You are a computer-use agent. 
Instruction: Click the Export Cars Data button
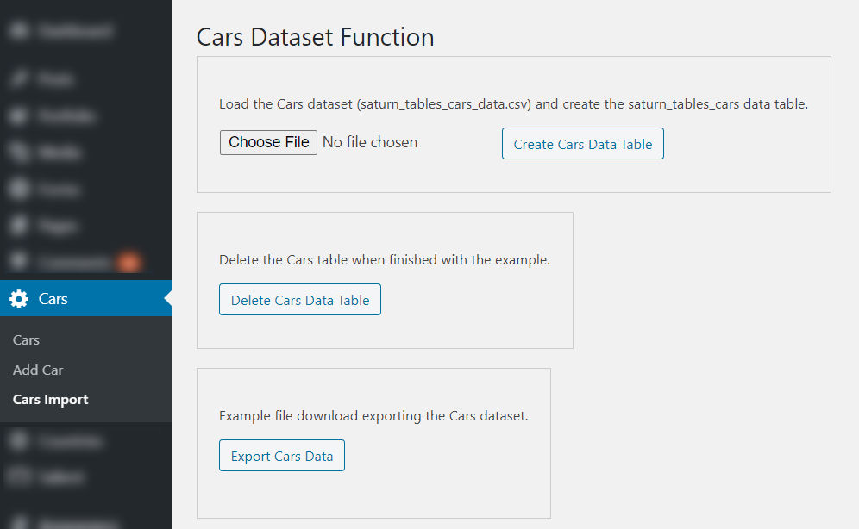click(281, 456)
